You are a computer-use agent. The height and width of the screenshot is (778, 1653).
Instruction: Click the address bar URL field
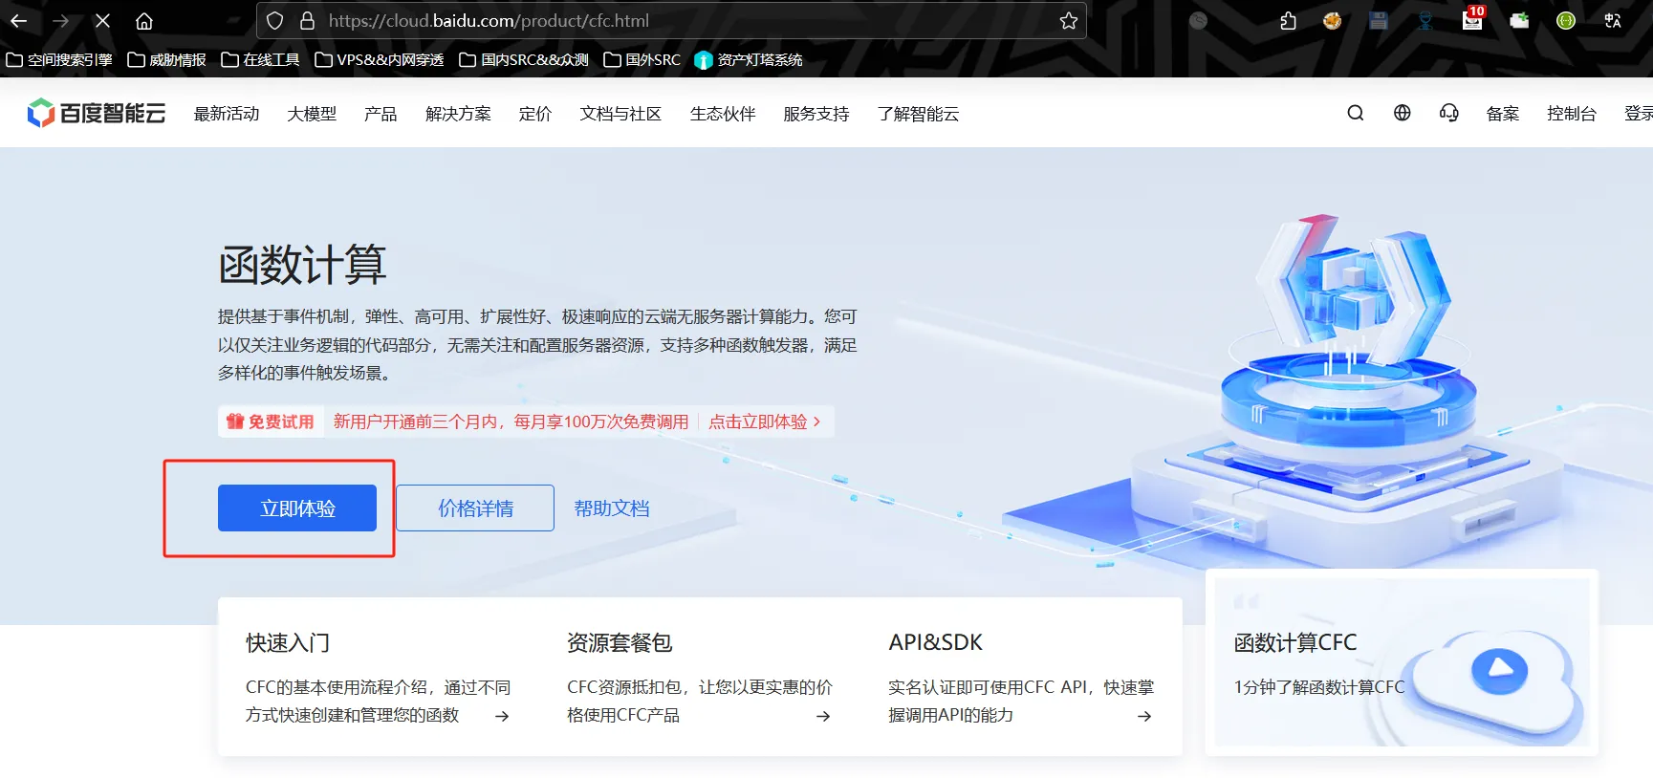coord(671,21)
